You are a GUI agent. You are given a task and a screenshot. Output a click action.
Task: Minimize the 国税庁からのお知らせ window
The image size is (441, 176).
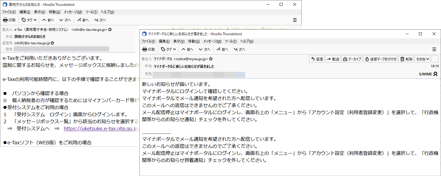point(268,4)
